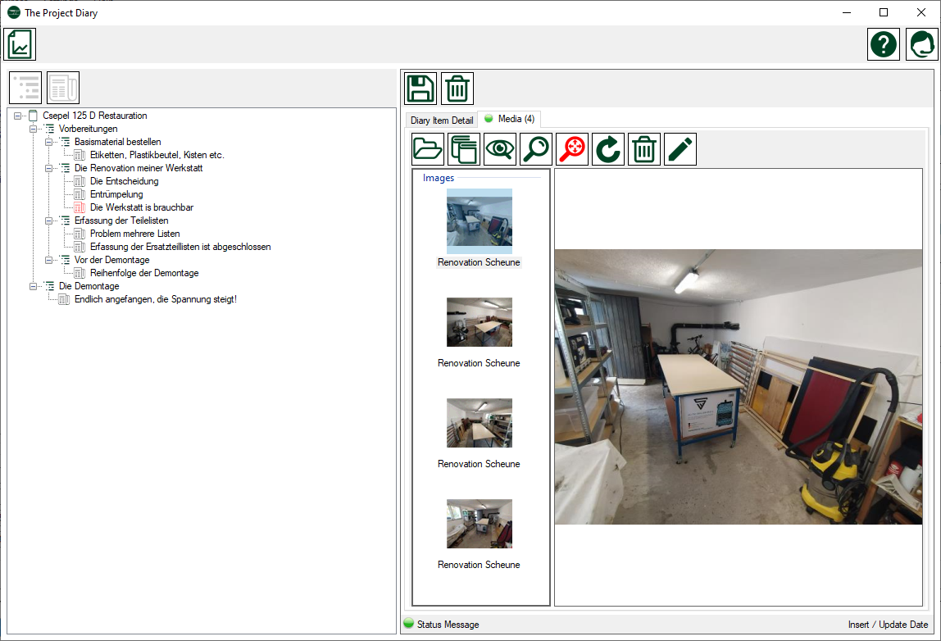Click the red zoom-fit magnifier icon
941x641 pixels.
[572, 149]
